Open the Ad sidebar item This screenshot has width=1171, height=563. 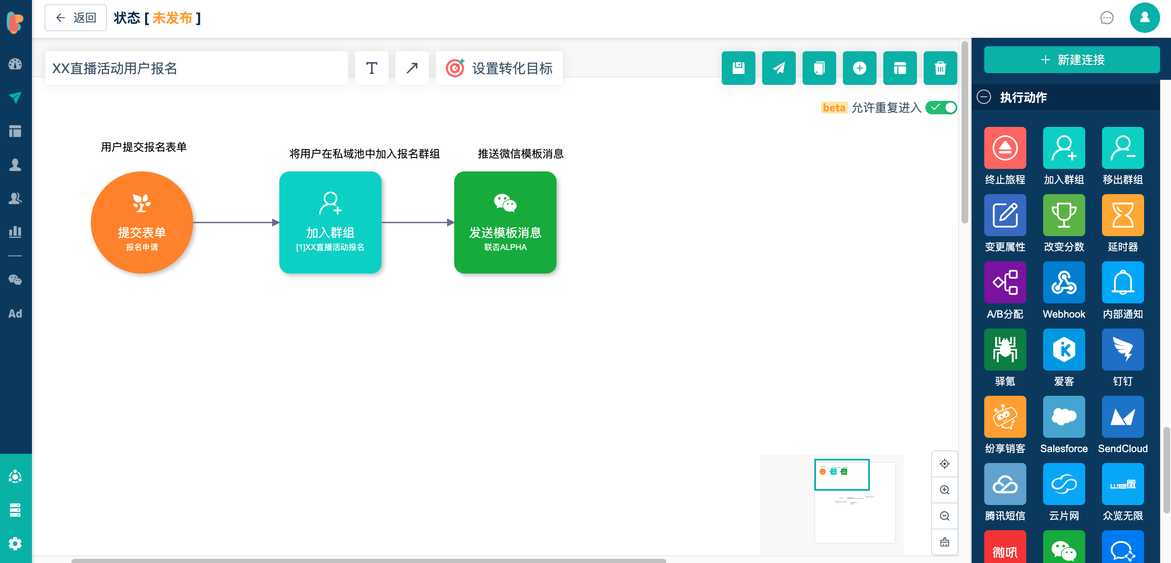tap(15, 313)
